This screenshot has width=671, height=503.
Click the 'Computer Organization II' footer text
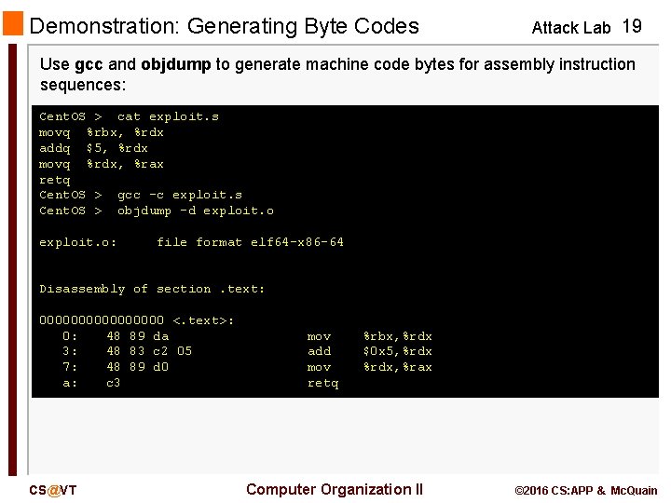(335, 489)
